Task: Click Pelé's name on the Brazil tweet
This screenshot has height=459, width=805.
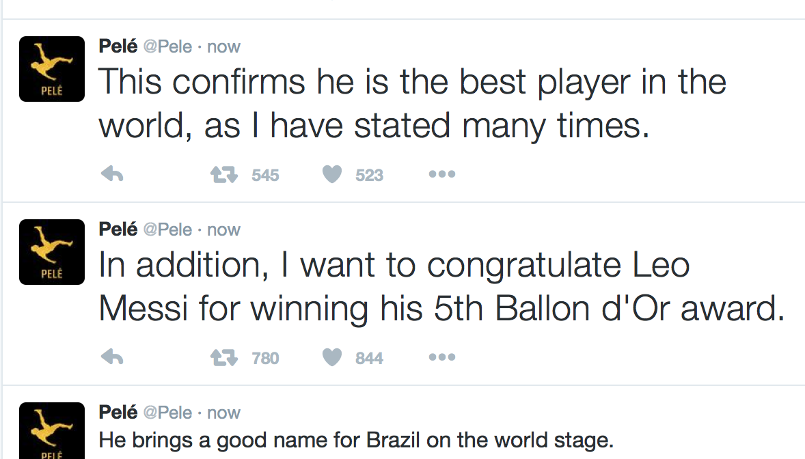Action: (118, 413)
